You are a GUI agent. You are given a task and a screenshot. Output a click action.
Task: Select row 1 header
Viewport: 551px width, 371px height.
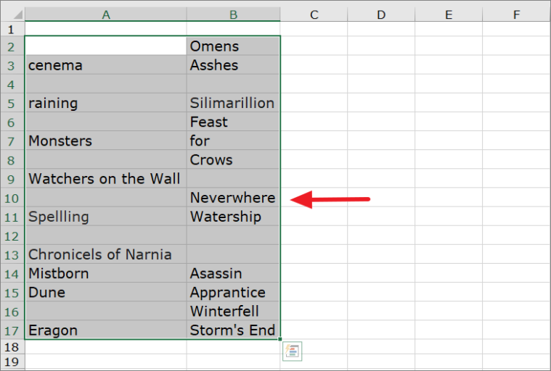click(12, 29)
